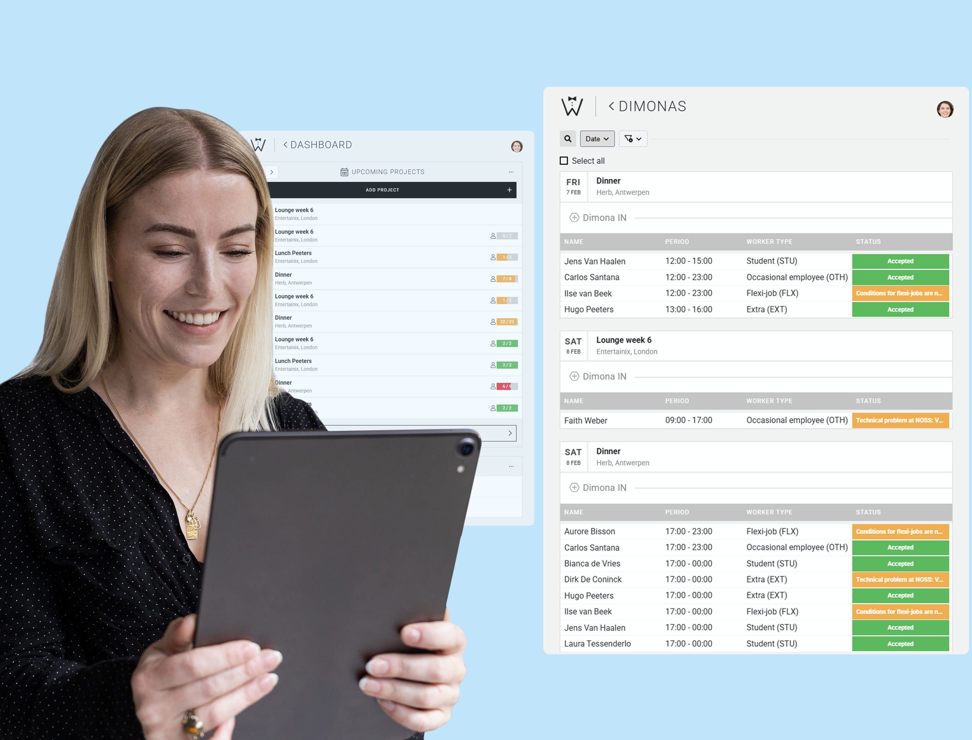Click the 7 / 8 staffing badge of Dinner
Image resolution: width=972 pixels, height=740 pixels.
click(x=507, y=279)
